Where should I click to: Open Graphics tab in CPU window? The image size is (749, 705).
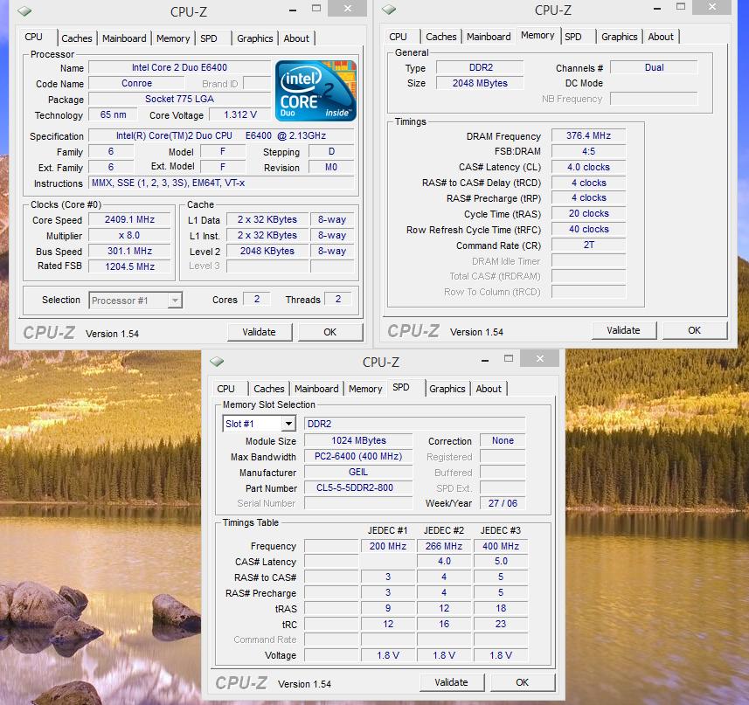tap(255, 38)
